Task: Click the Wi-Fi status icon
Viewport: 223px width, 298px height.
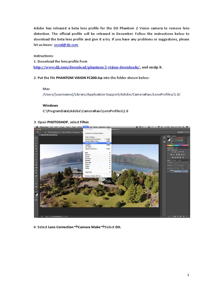Action: (159, 127)
